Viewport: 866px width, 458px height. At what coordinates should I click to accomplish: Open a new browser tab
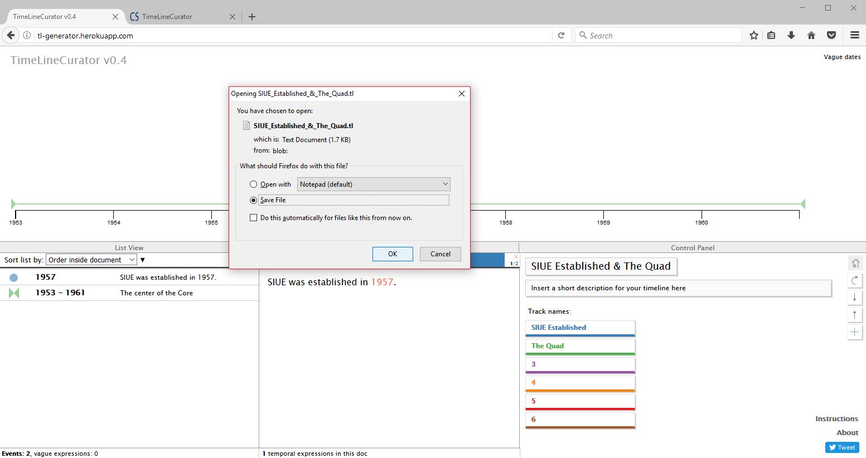(x=252, y=17)
